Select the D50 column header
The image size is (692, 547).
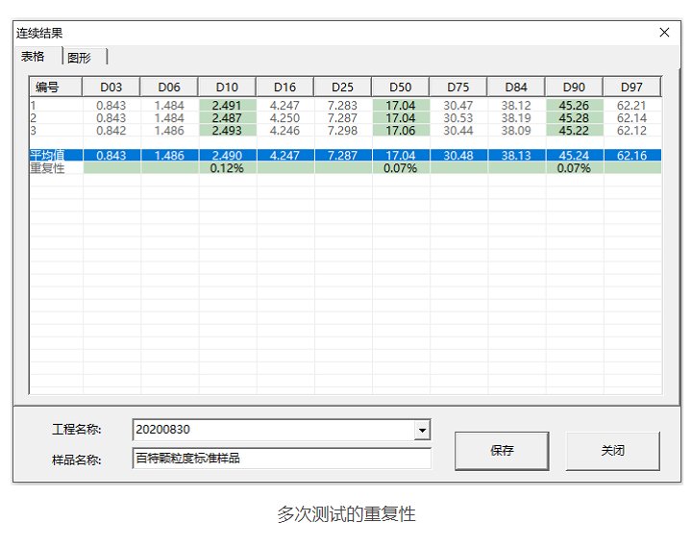(400, 87)
